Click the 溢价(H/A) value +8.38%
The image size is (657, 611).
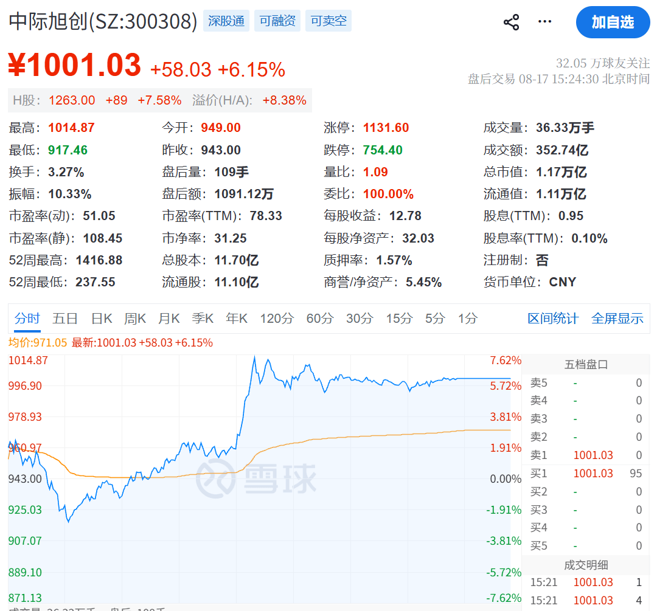point(284,100)
